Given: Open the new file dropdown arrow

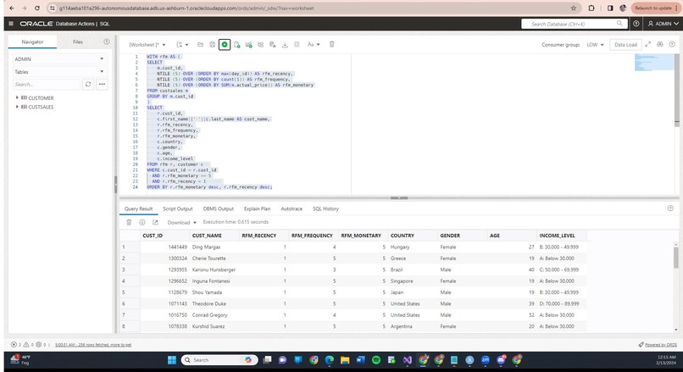Looking at the screenshot, I should [187, 44].
